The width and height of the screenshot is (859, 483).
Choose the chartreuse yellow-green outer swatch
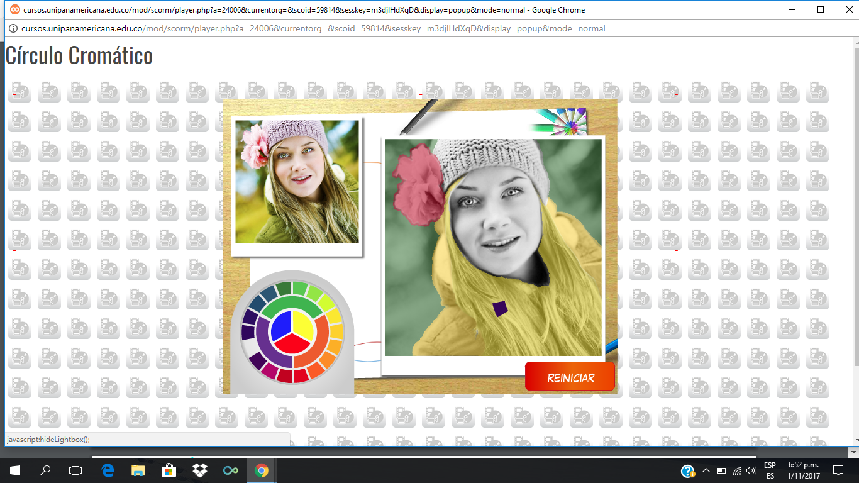[x=327, y=303]
